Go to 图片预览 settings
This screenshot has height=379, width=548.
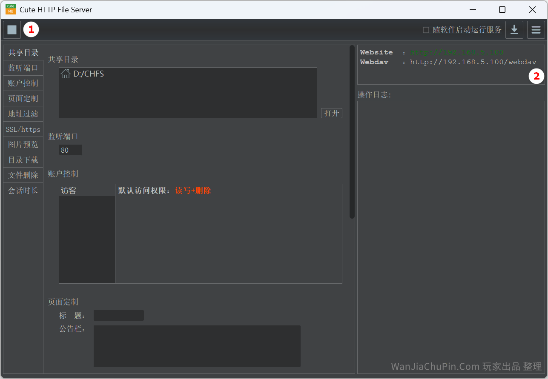coord(23,144)
